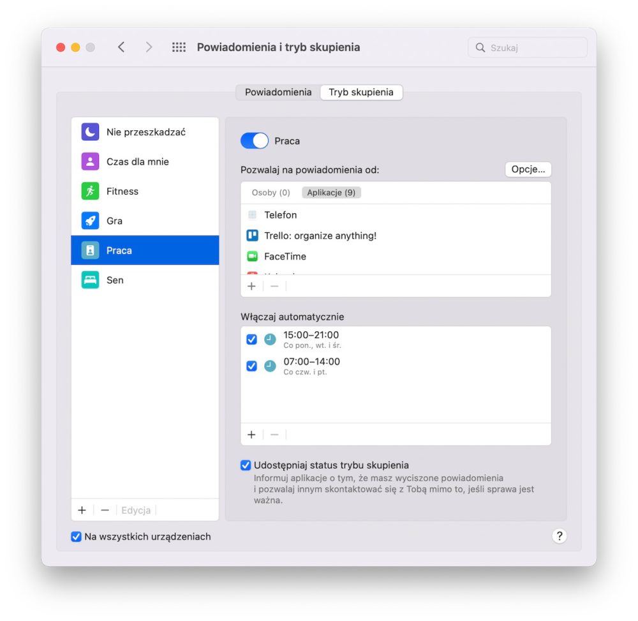
Task: Click the clock icon for 15:00–21:00 schedule
Action: (270, 339)
